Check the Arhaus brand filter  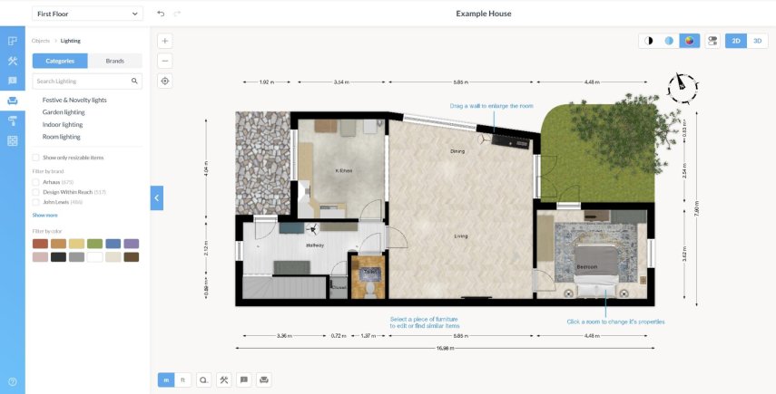(35, 182)
